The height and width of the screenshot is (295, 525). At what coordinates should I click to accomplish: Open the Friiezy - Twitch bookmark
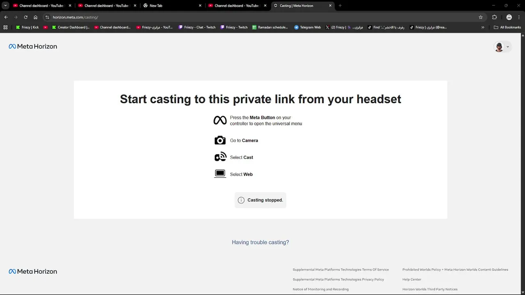tap(234, 27)
